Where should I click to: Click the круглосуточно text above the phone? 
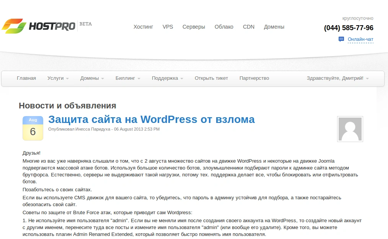pos(358,18)
